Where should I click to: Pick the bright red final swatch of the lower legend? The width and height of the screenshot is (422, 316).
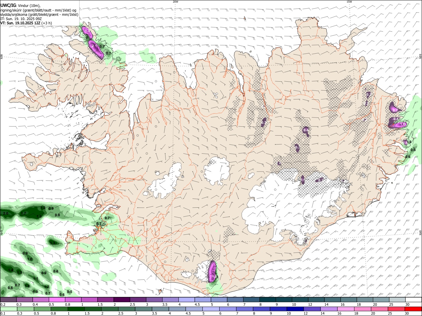(413, 309)
